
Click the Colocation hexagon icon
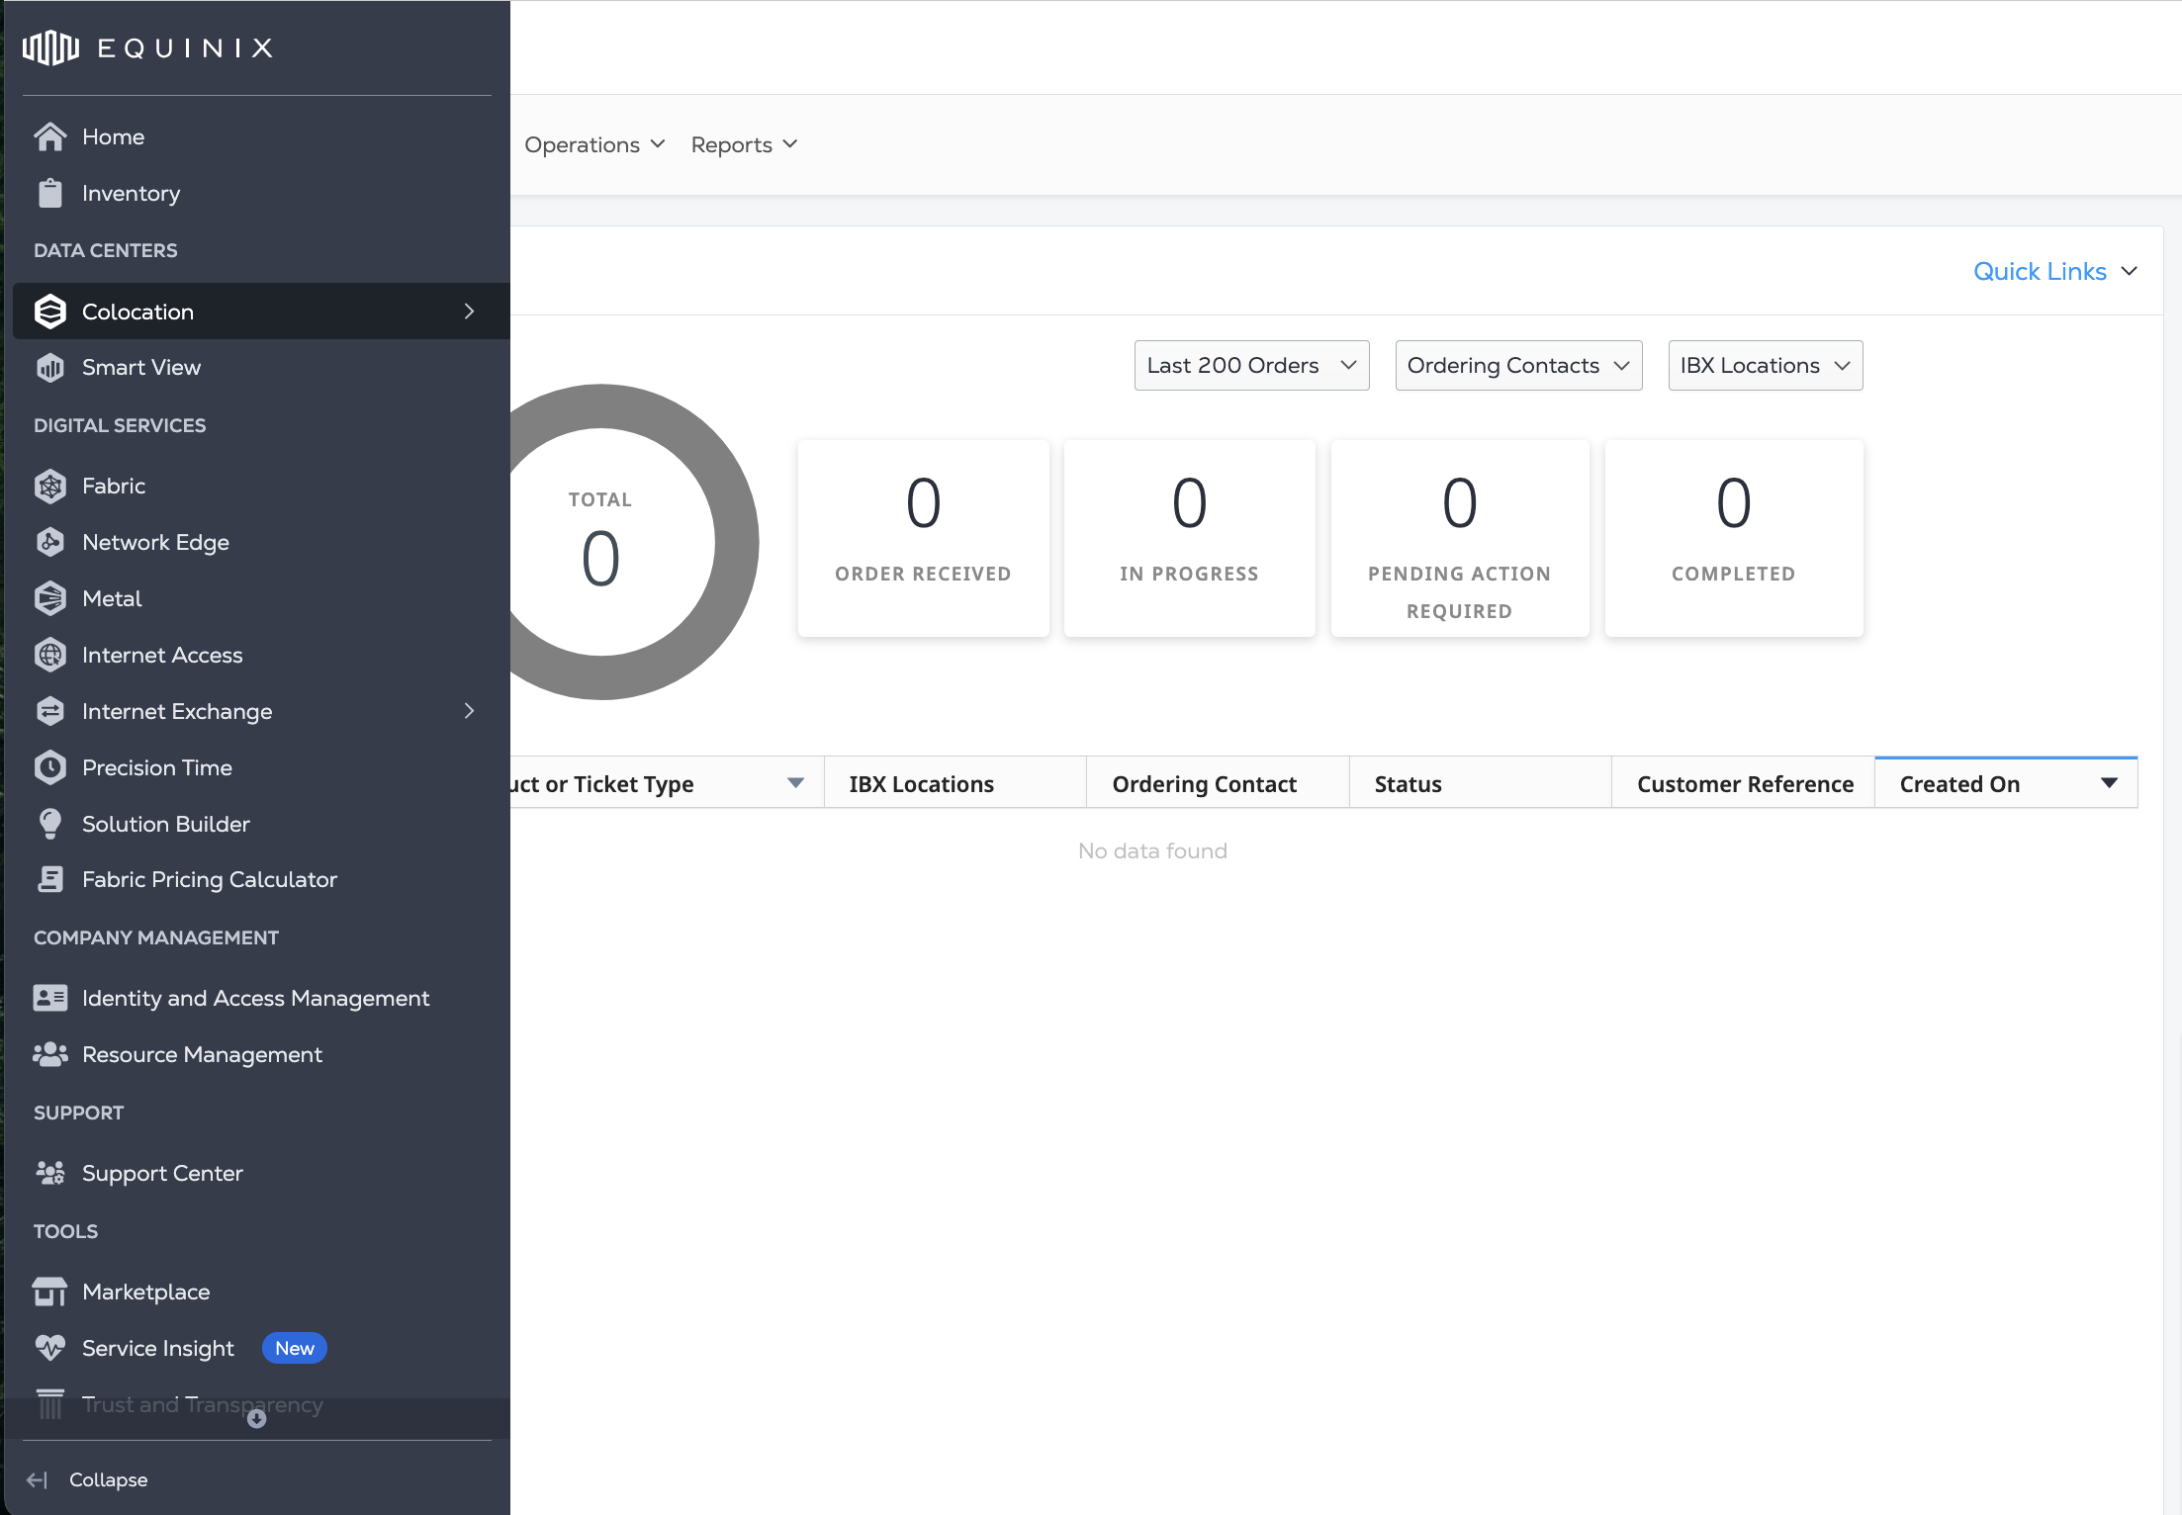(50, 312)
